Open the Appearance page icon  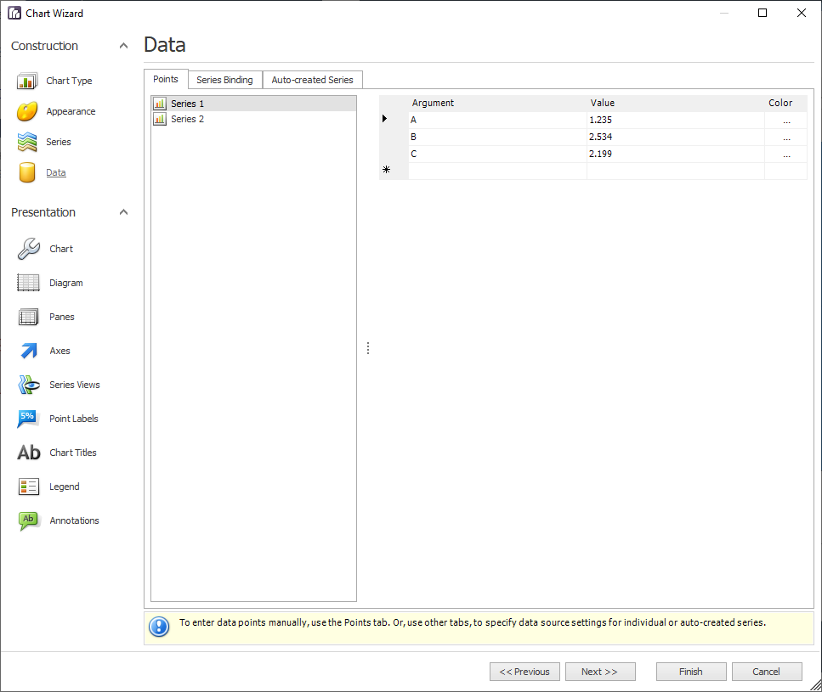26,111
